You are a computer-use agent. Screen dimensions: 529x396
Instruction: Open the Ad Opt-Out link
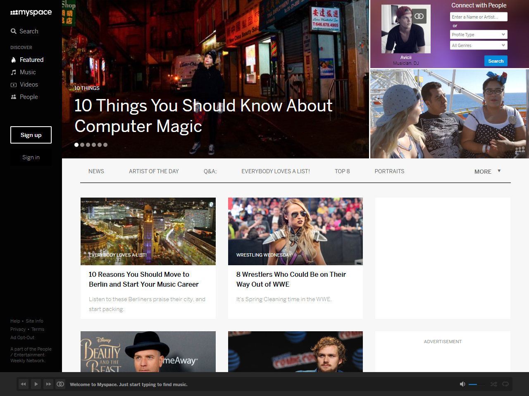tap(22, 337)
